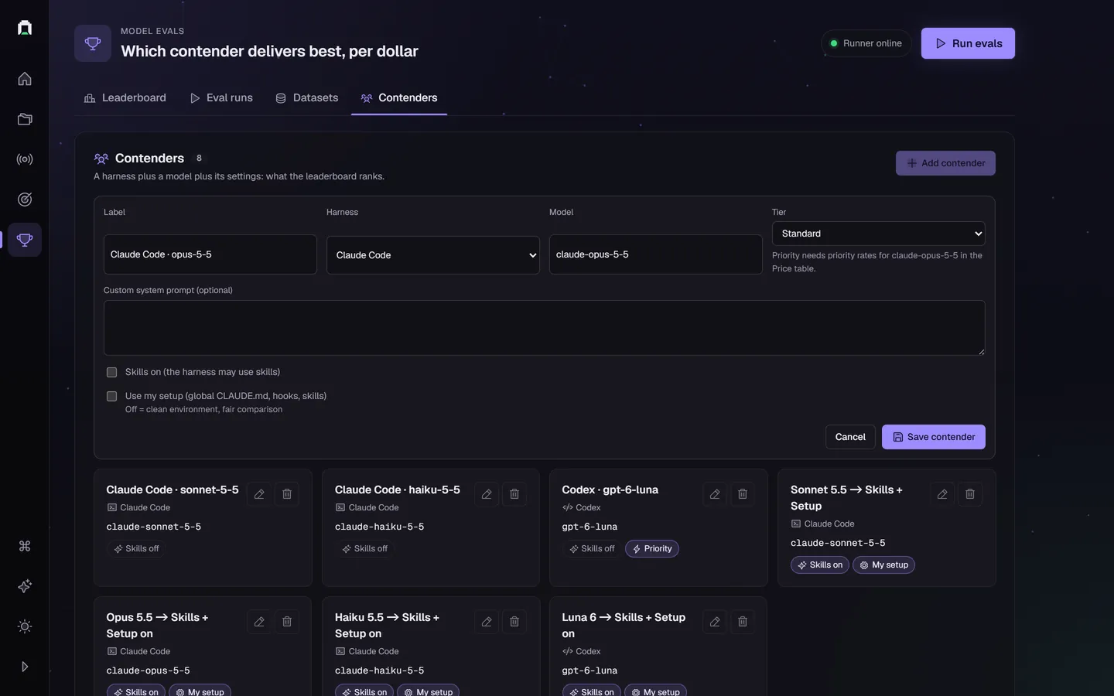1114x696 pixels.
Task: Check the Use my setup checkbox
Action: [111, 397]
